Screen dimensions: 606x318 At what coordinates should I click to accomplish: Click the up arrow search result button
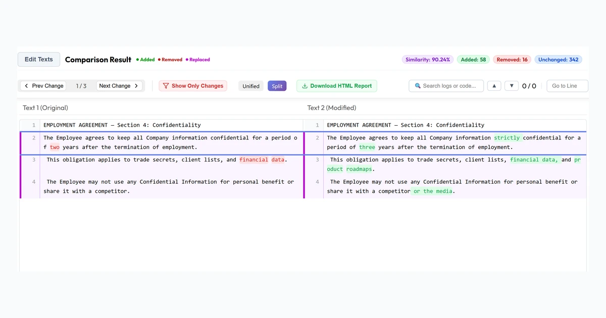coord(494,86)
